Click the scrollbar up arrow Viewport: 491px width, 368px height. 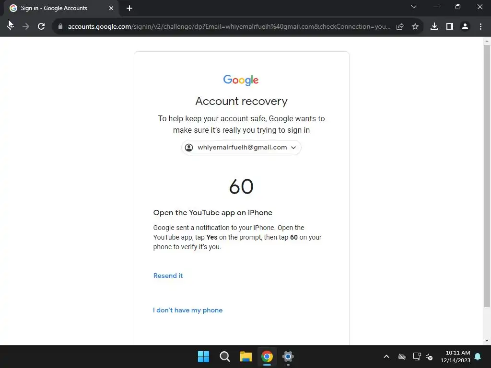coord(487,41)
